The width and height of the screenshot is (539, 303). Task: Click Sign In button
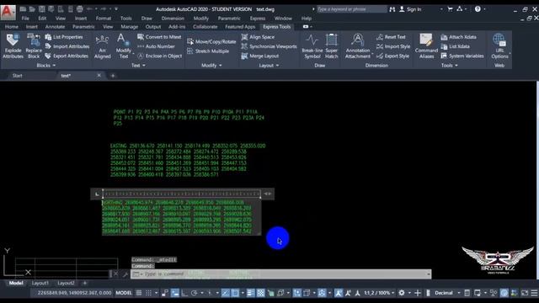pyautogui.click(x=410, y=9)
